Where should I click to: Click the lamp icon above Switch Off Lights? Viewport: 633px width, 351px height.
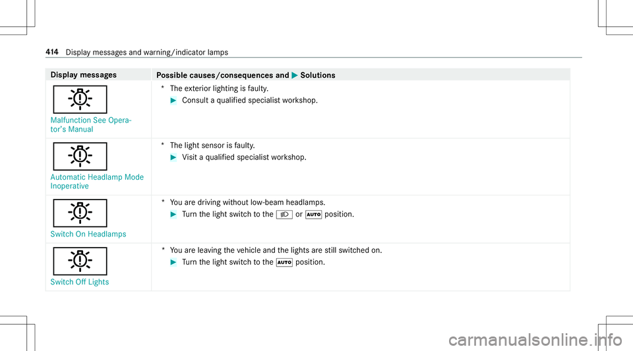[x=80, y=261]
